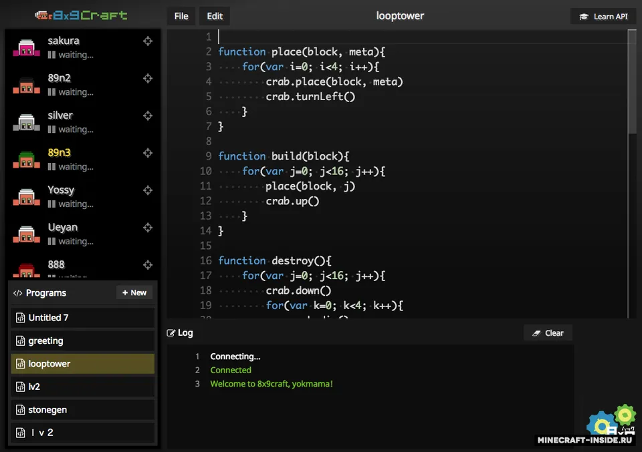Locate the Ueyan crab with crosshair icon
This screenshot has width=642, height=452.
click(148, 228)
